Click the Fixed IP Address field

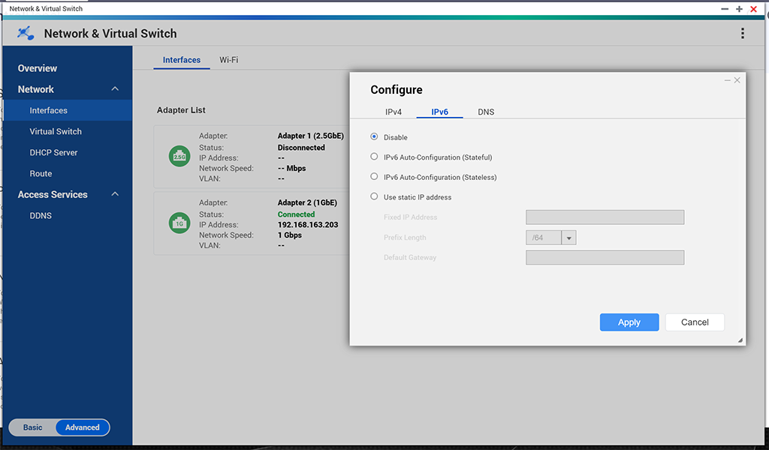605,217
